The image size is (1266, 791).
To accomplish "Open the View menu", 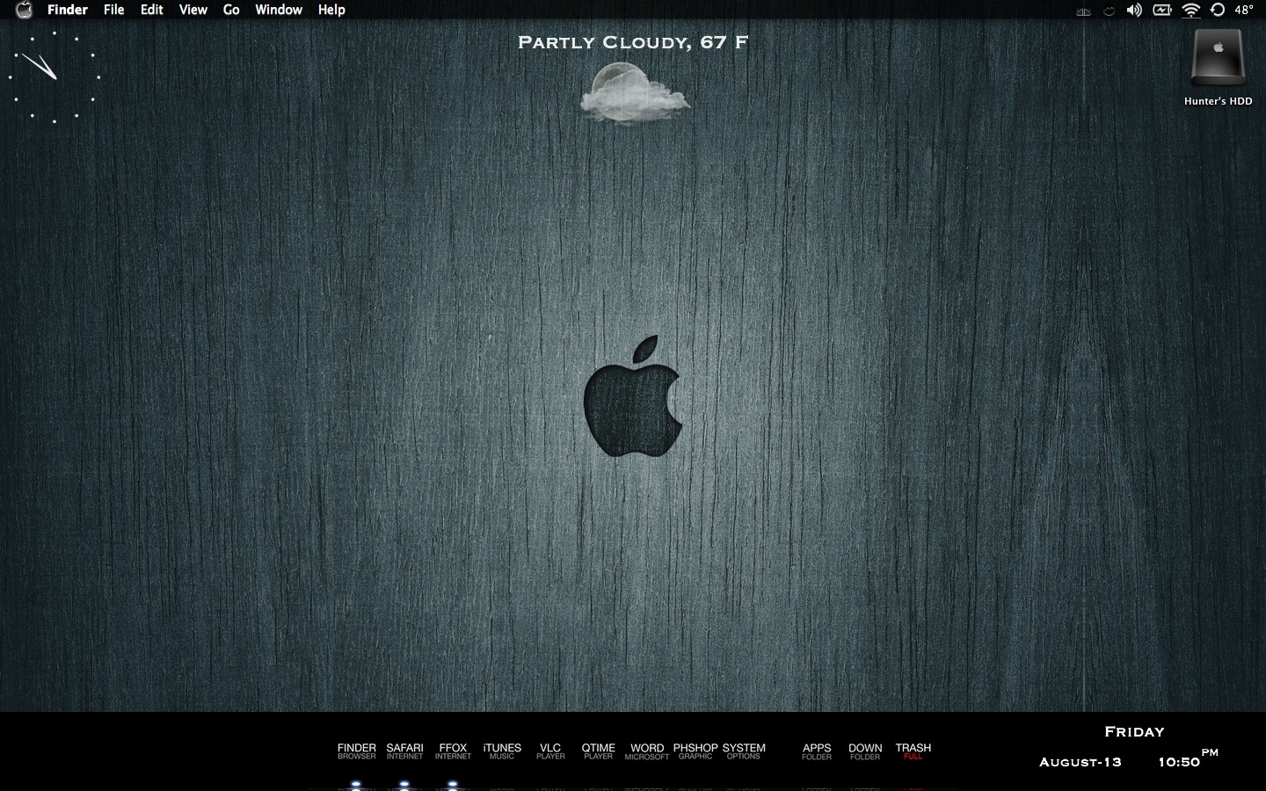I will coord(193,10).
